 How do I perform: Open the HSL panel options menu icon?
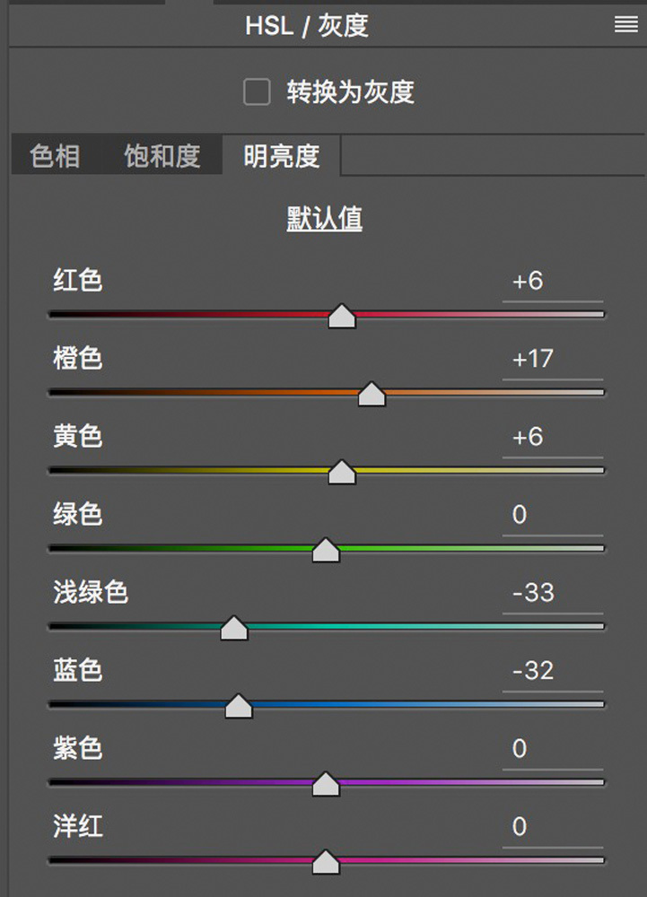pos(625,25)
